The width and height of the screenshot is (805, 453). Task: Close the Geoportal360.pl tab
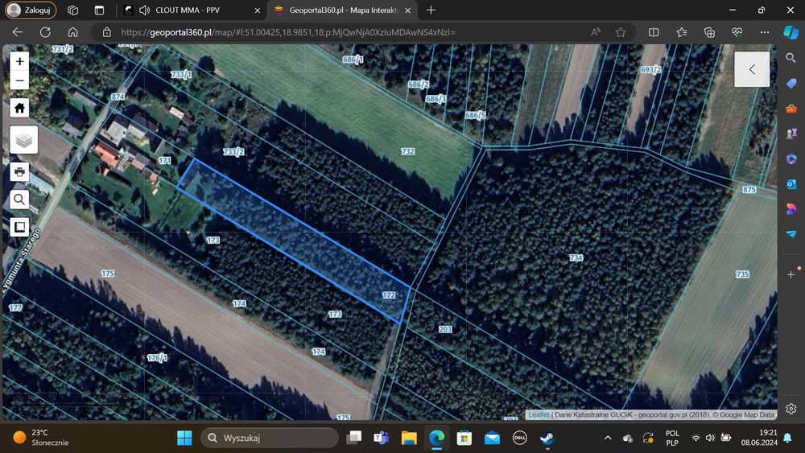[x=407, y=10]
